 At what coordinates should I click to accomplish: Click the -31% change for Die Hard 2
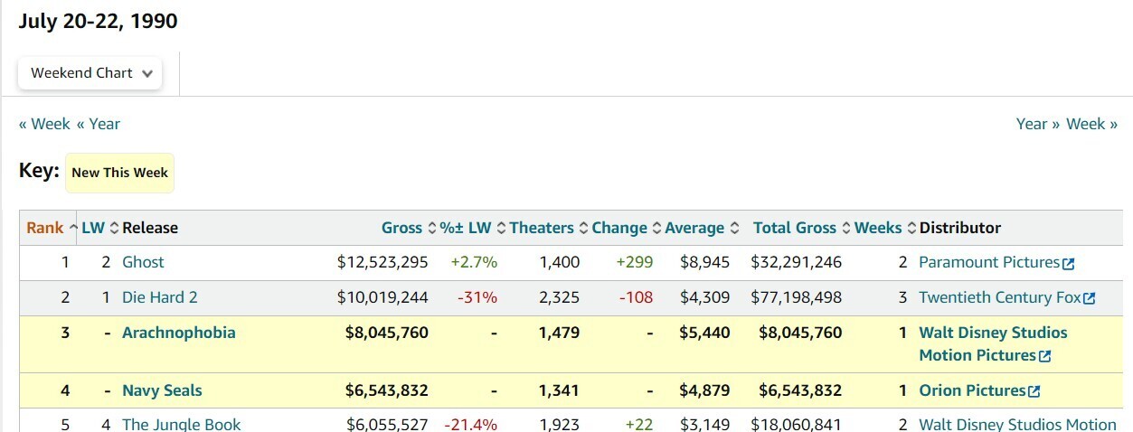(477, 297)
